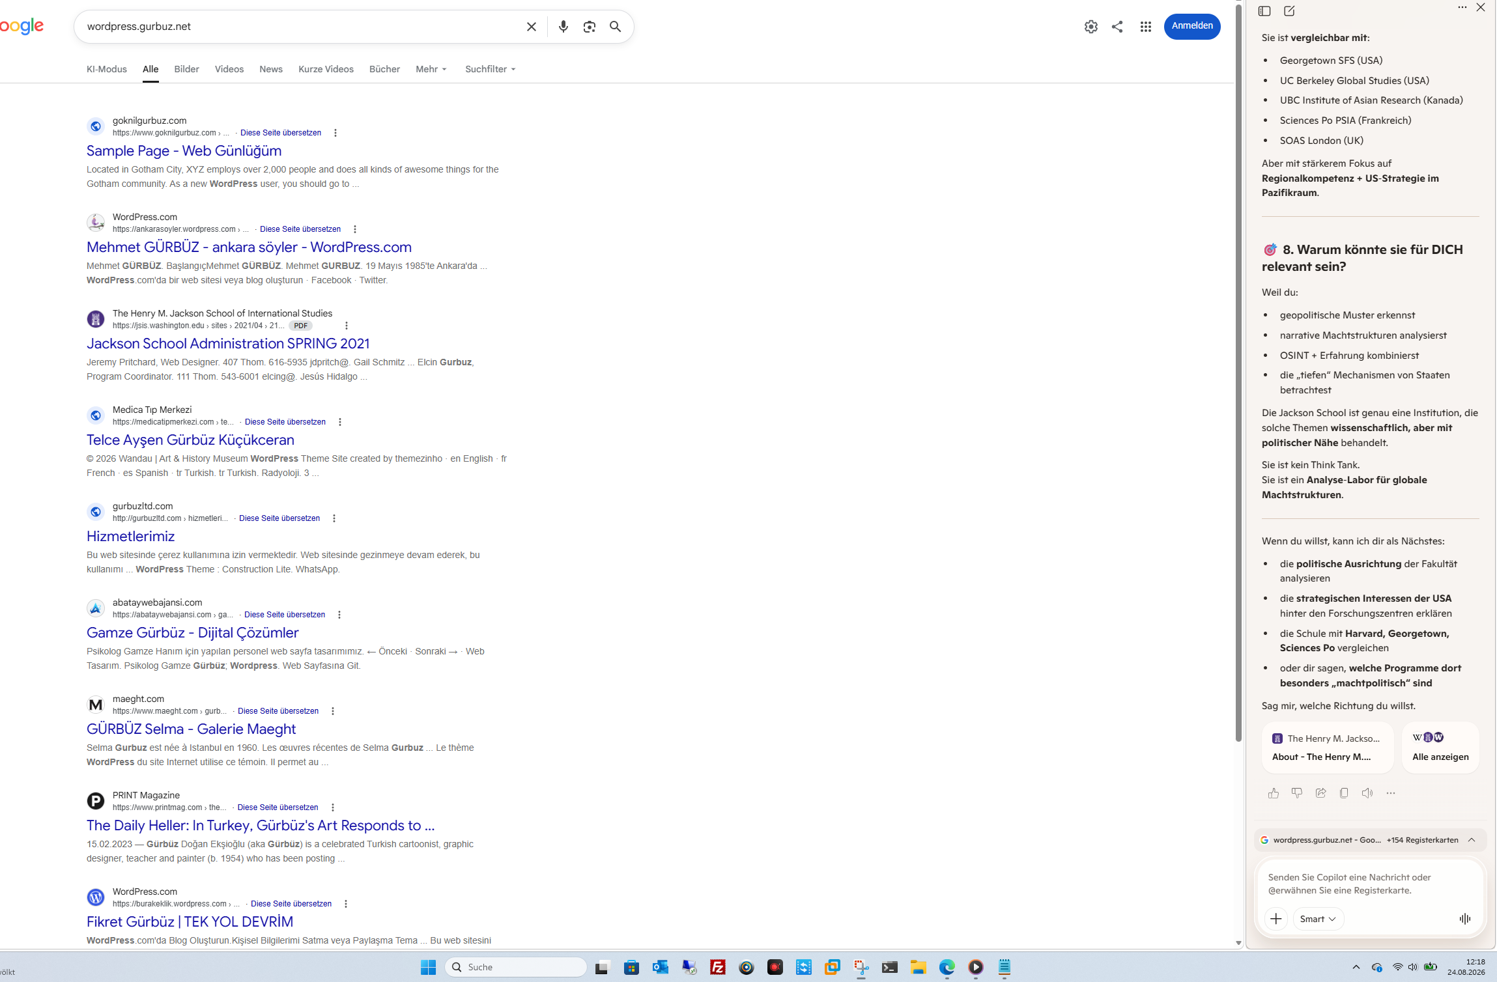
Task: Clear the Google search box text
Action: (532, 27)
